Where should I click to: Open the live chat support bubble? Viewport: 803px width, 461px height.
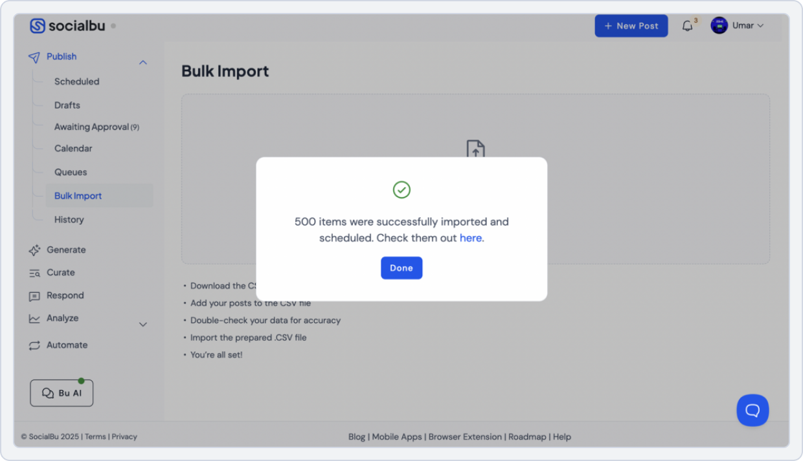point(752,410)
